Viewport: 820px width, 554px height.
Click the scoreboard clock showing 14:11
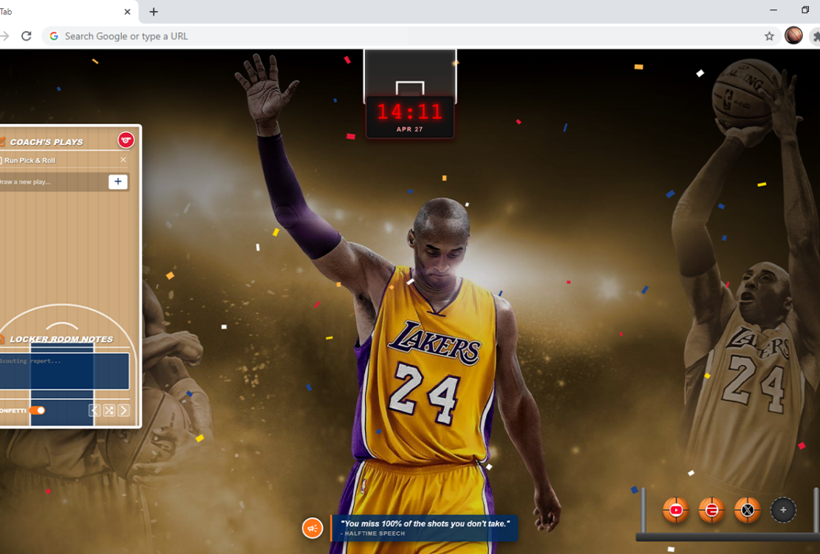tap(410, 116)
